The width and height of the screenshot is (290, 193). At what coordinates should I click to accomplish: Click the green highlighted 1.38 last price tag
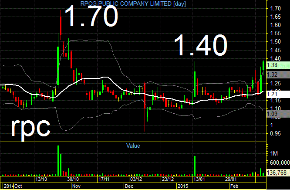278,65
